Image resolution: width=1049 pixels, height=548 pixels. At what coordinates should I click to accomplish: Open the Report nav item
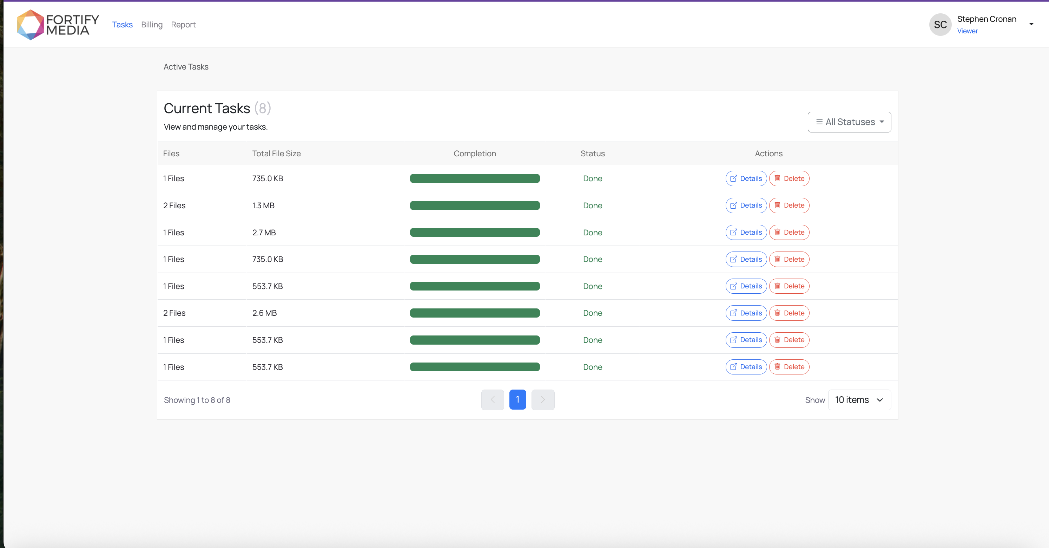coord(183,25)
